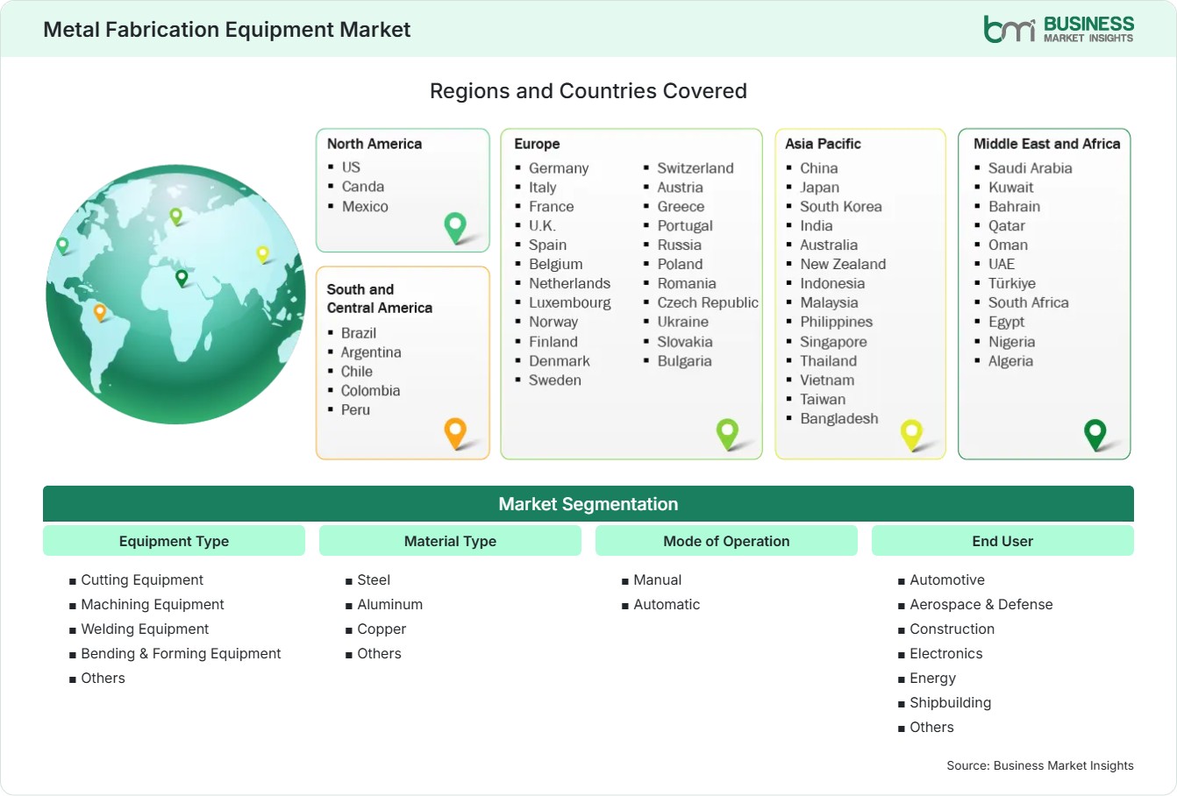This screenshot has width=1177, height=796.
Task: Click 'Türkiye' in Middle East list
Action: tap(1012, 284)
